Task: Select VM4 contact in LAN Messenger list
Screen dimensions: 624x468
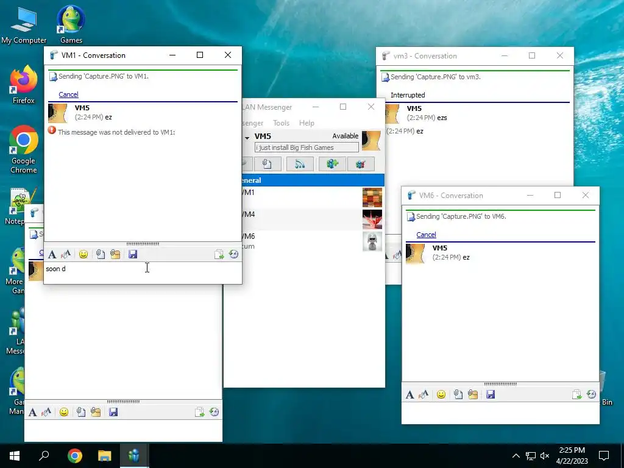Action: click(313, 219)
